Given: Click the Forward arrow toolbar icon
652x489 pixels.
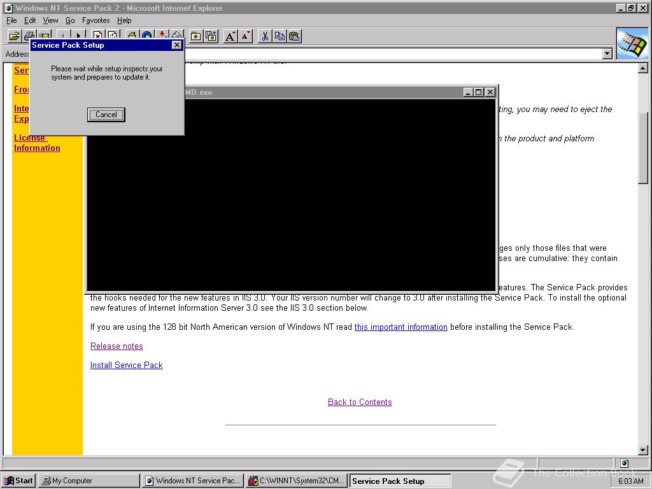Looking at the screenshot, I should pos(78,36).
